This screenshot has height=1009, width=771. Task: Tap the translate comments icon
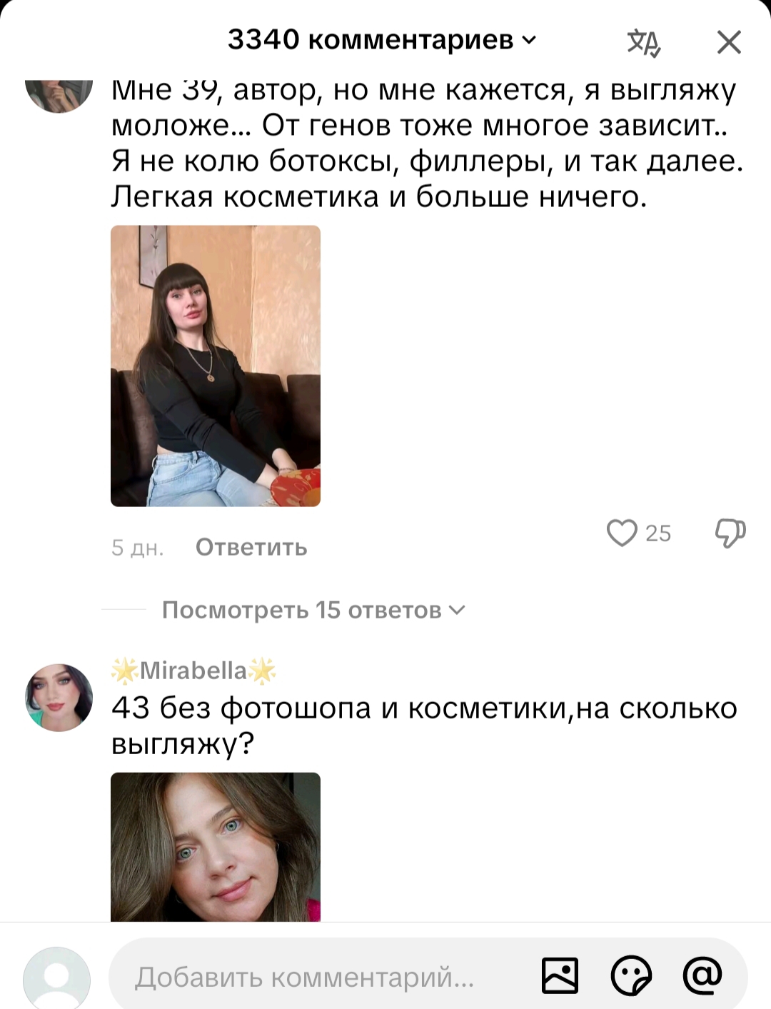644,42
